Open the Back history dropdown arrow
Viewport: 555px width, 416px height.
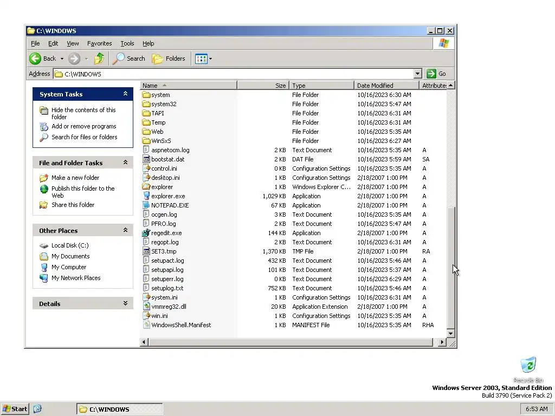tap(62, 58)
